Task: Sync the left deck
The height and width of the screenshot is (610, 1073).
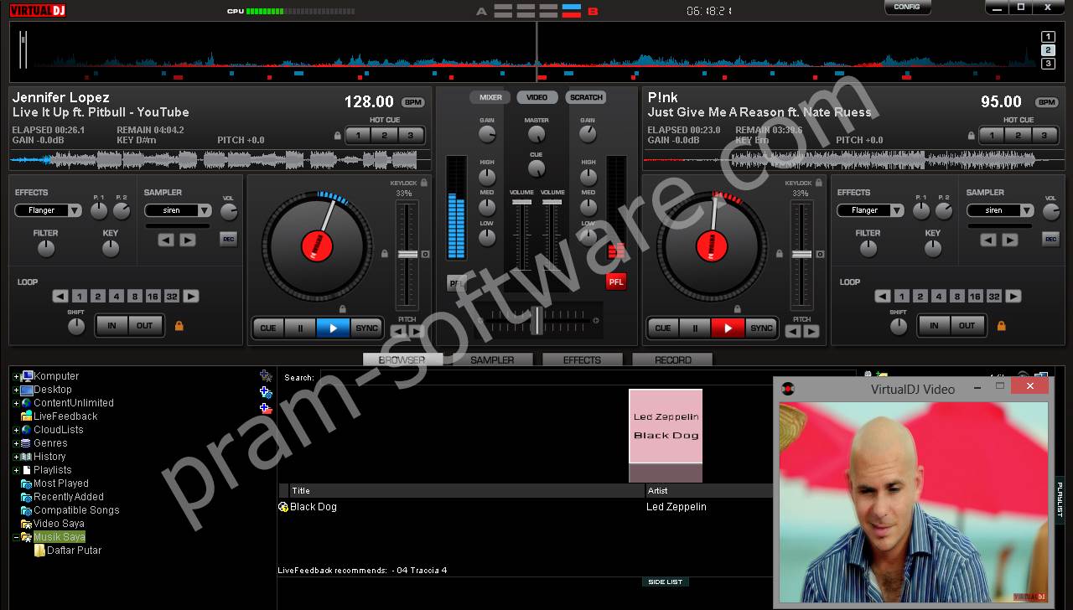Action: [366, 328]
